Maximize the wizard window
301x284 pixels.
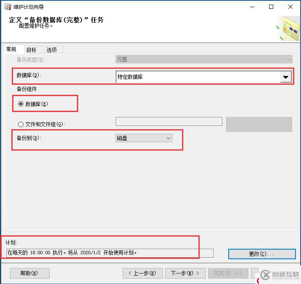tap(271, 7)
